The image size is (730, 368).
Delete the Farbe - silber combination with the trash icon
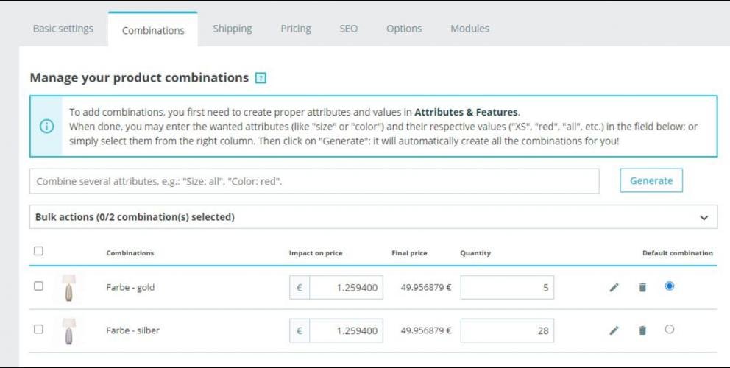coord(642,330)
